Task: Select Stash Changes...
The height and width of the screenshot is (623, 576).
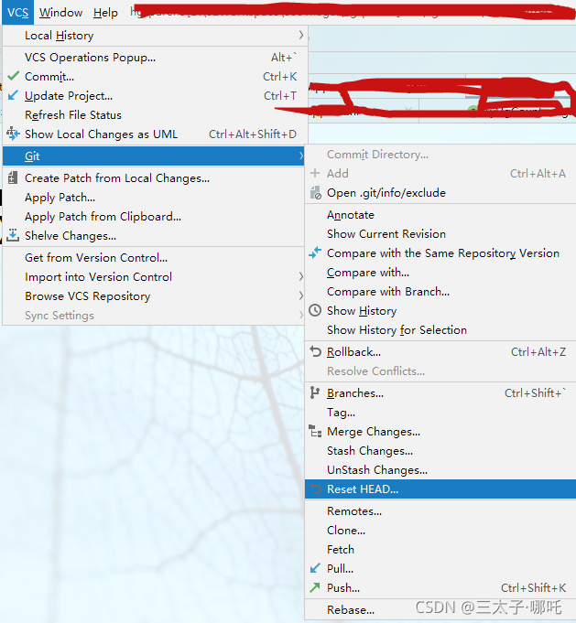Action: 440,451
